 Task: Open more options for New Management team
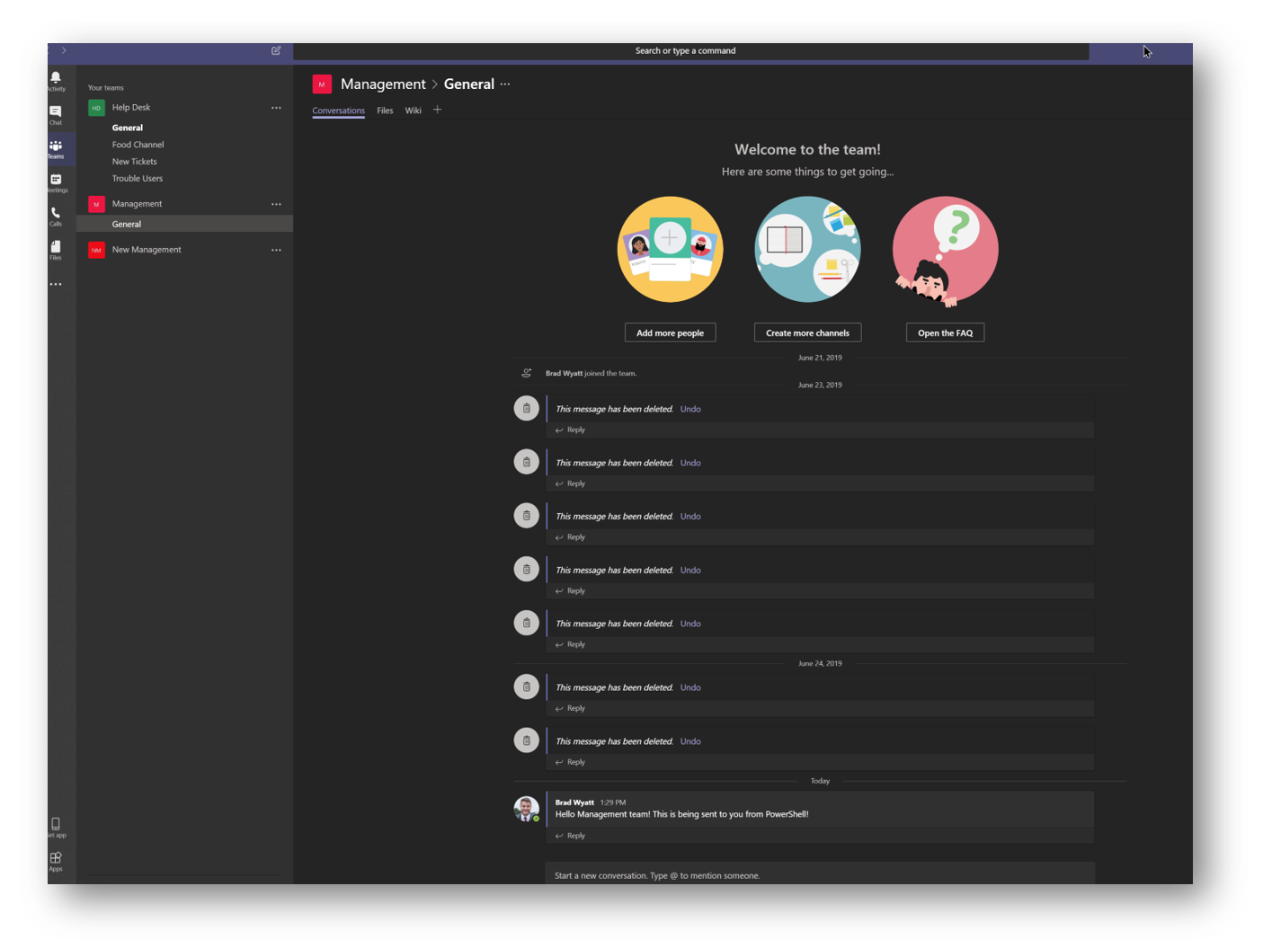(276, 250)
